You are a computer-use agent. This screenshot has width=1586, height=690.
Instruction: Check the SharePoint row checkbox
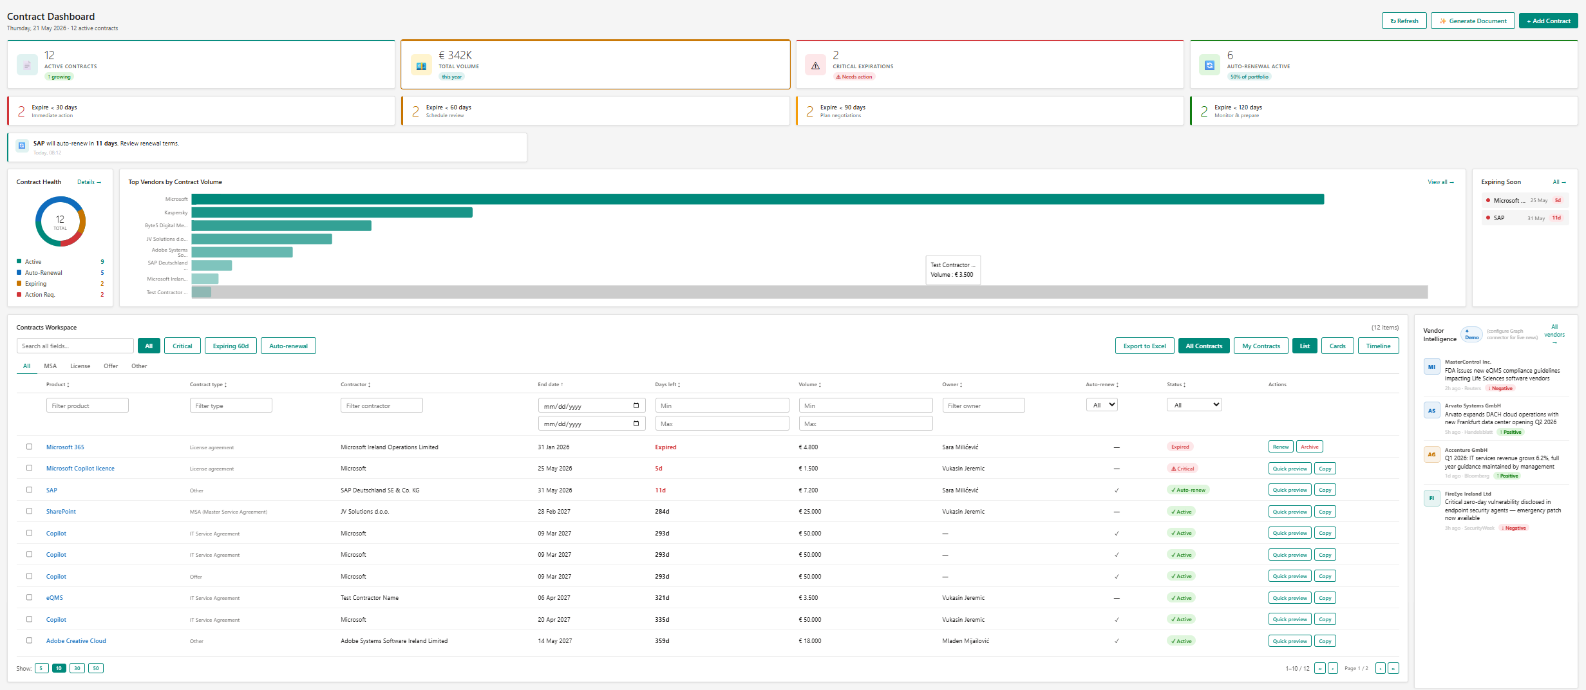[29, 511]
